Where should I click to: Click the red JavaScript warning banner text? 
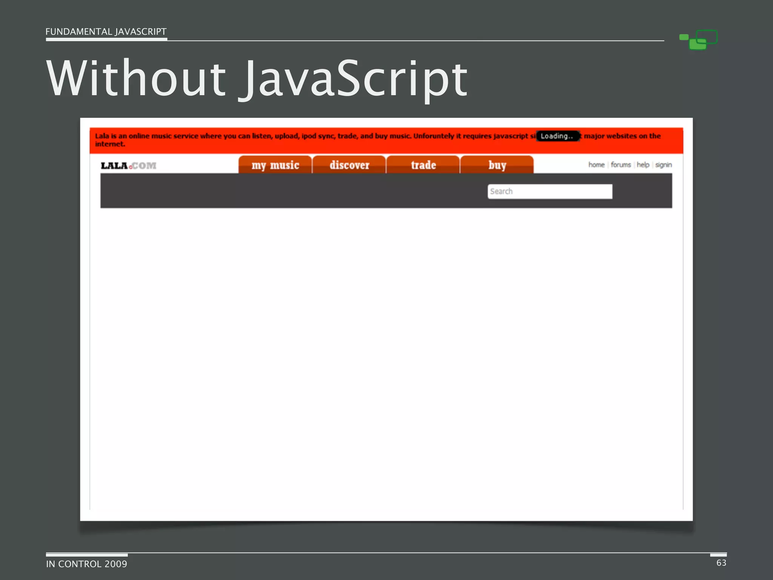tap(302, 136)
